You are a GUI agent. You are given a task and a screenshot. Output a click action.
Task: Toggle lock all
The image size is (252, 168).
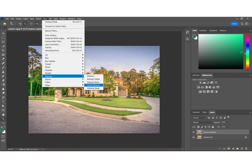[213, 127]
